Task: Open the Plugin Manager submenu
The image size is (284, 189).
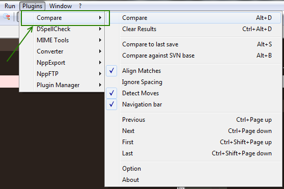Action: tap(63, 85)
